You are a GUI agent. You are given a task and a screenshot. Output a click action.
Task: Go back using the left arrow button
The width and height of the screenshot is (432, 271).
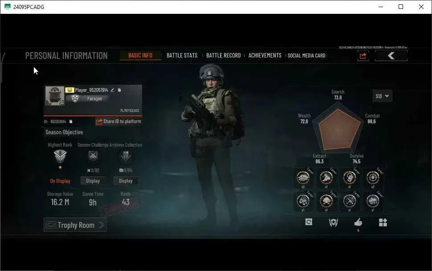391,56
